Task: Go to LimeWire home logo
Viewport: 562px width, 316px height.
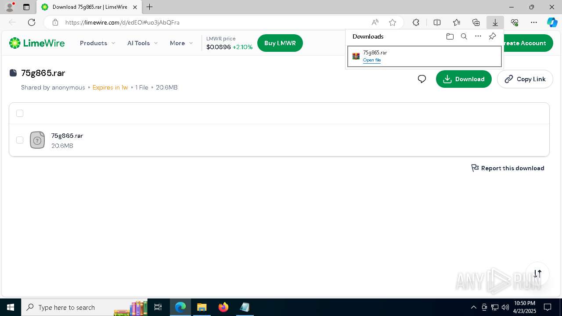Action: pyautogui.click(x=37, y=43)
